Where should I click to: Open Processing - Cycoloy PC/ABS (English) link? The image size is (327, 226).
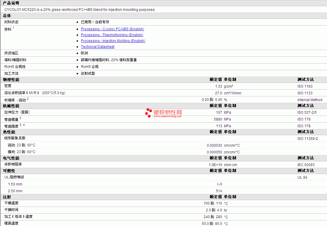click(113, 29)
